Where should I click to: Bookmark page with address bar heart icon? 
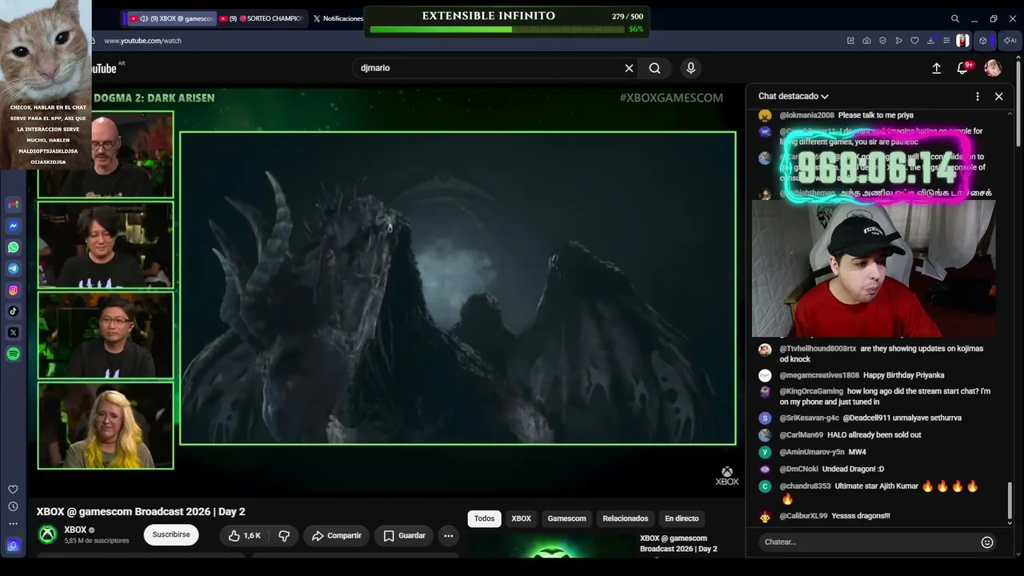pyautogui.click(x=914, y=41)
